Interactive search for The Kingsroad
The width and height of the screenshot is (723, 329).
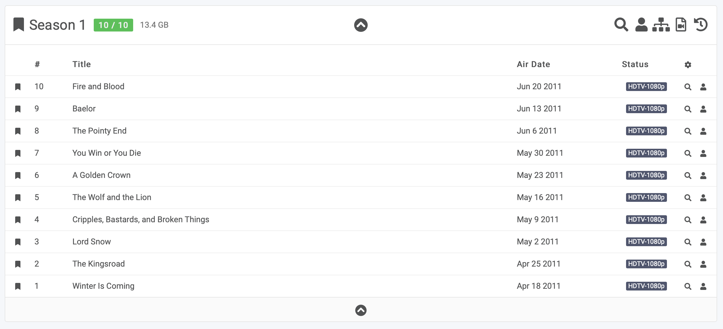point(703,264)
